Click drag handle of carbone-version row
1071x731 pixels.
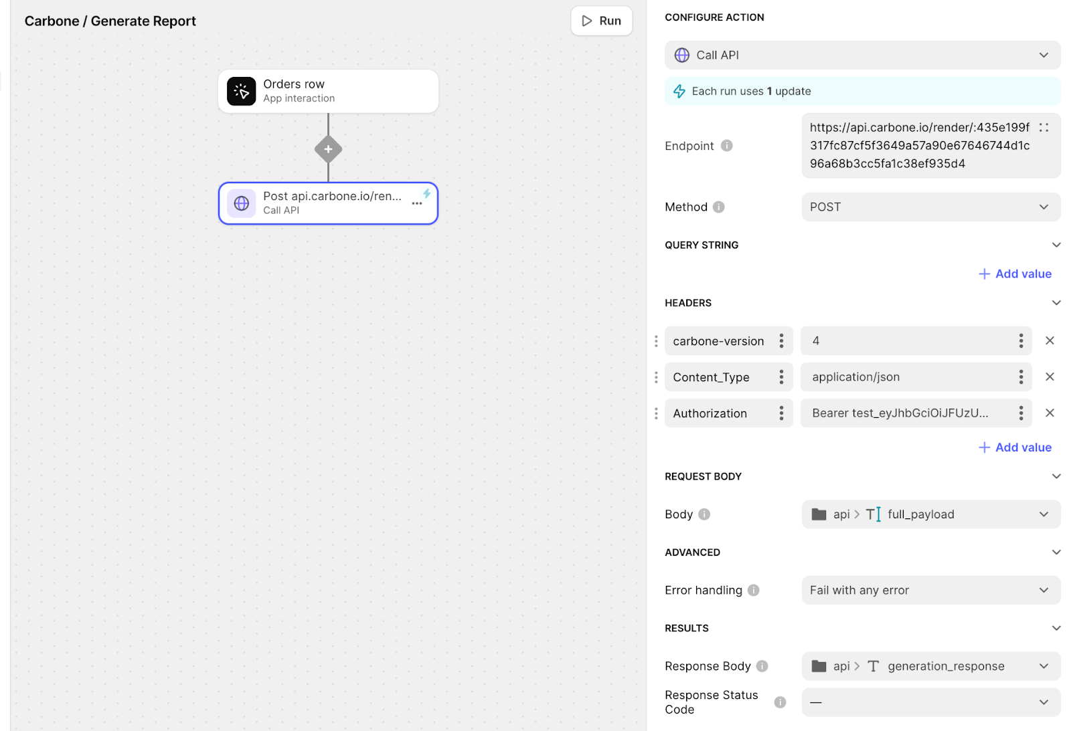click(656, 341)
